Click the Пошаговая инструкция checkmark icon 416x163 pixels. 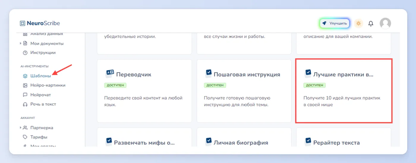click(x=209, y=73)
